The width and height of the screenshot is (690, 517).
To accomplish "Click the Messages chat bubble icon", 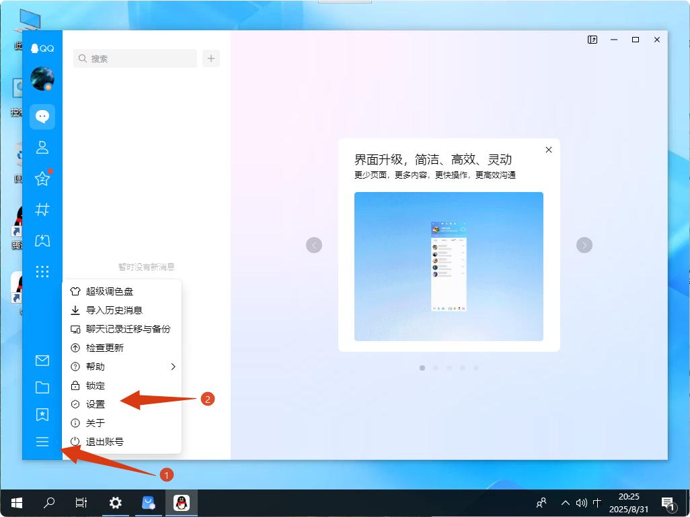I will (42, 117).
